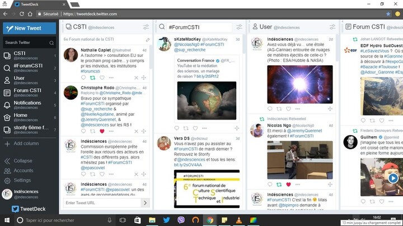
Task: Open bit.ly/2tSPt12 link in quoted tweet
Action: click(208, 76)
